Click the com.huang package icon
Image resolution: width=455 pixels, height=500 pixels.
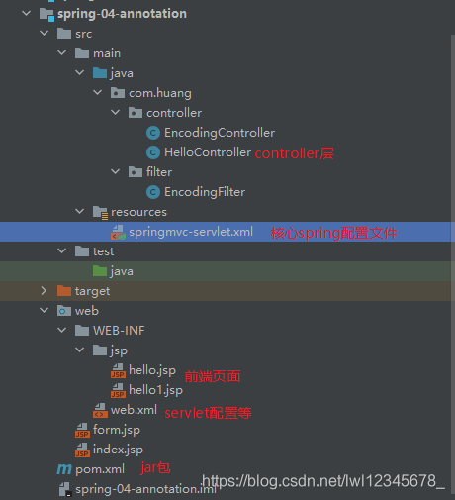pos(118,93)
